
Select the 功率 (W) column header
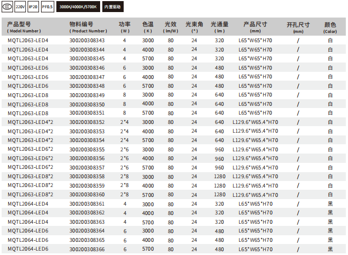point(125,27)
